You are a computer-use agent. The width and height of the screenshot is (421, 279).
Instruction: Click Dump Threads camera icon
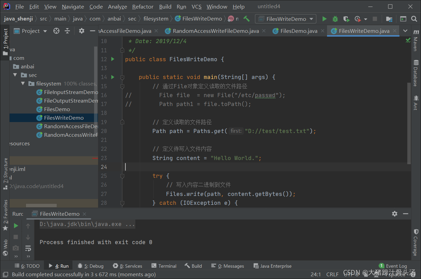(16, 248)
